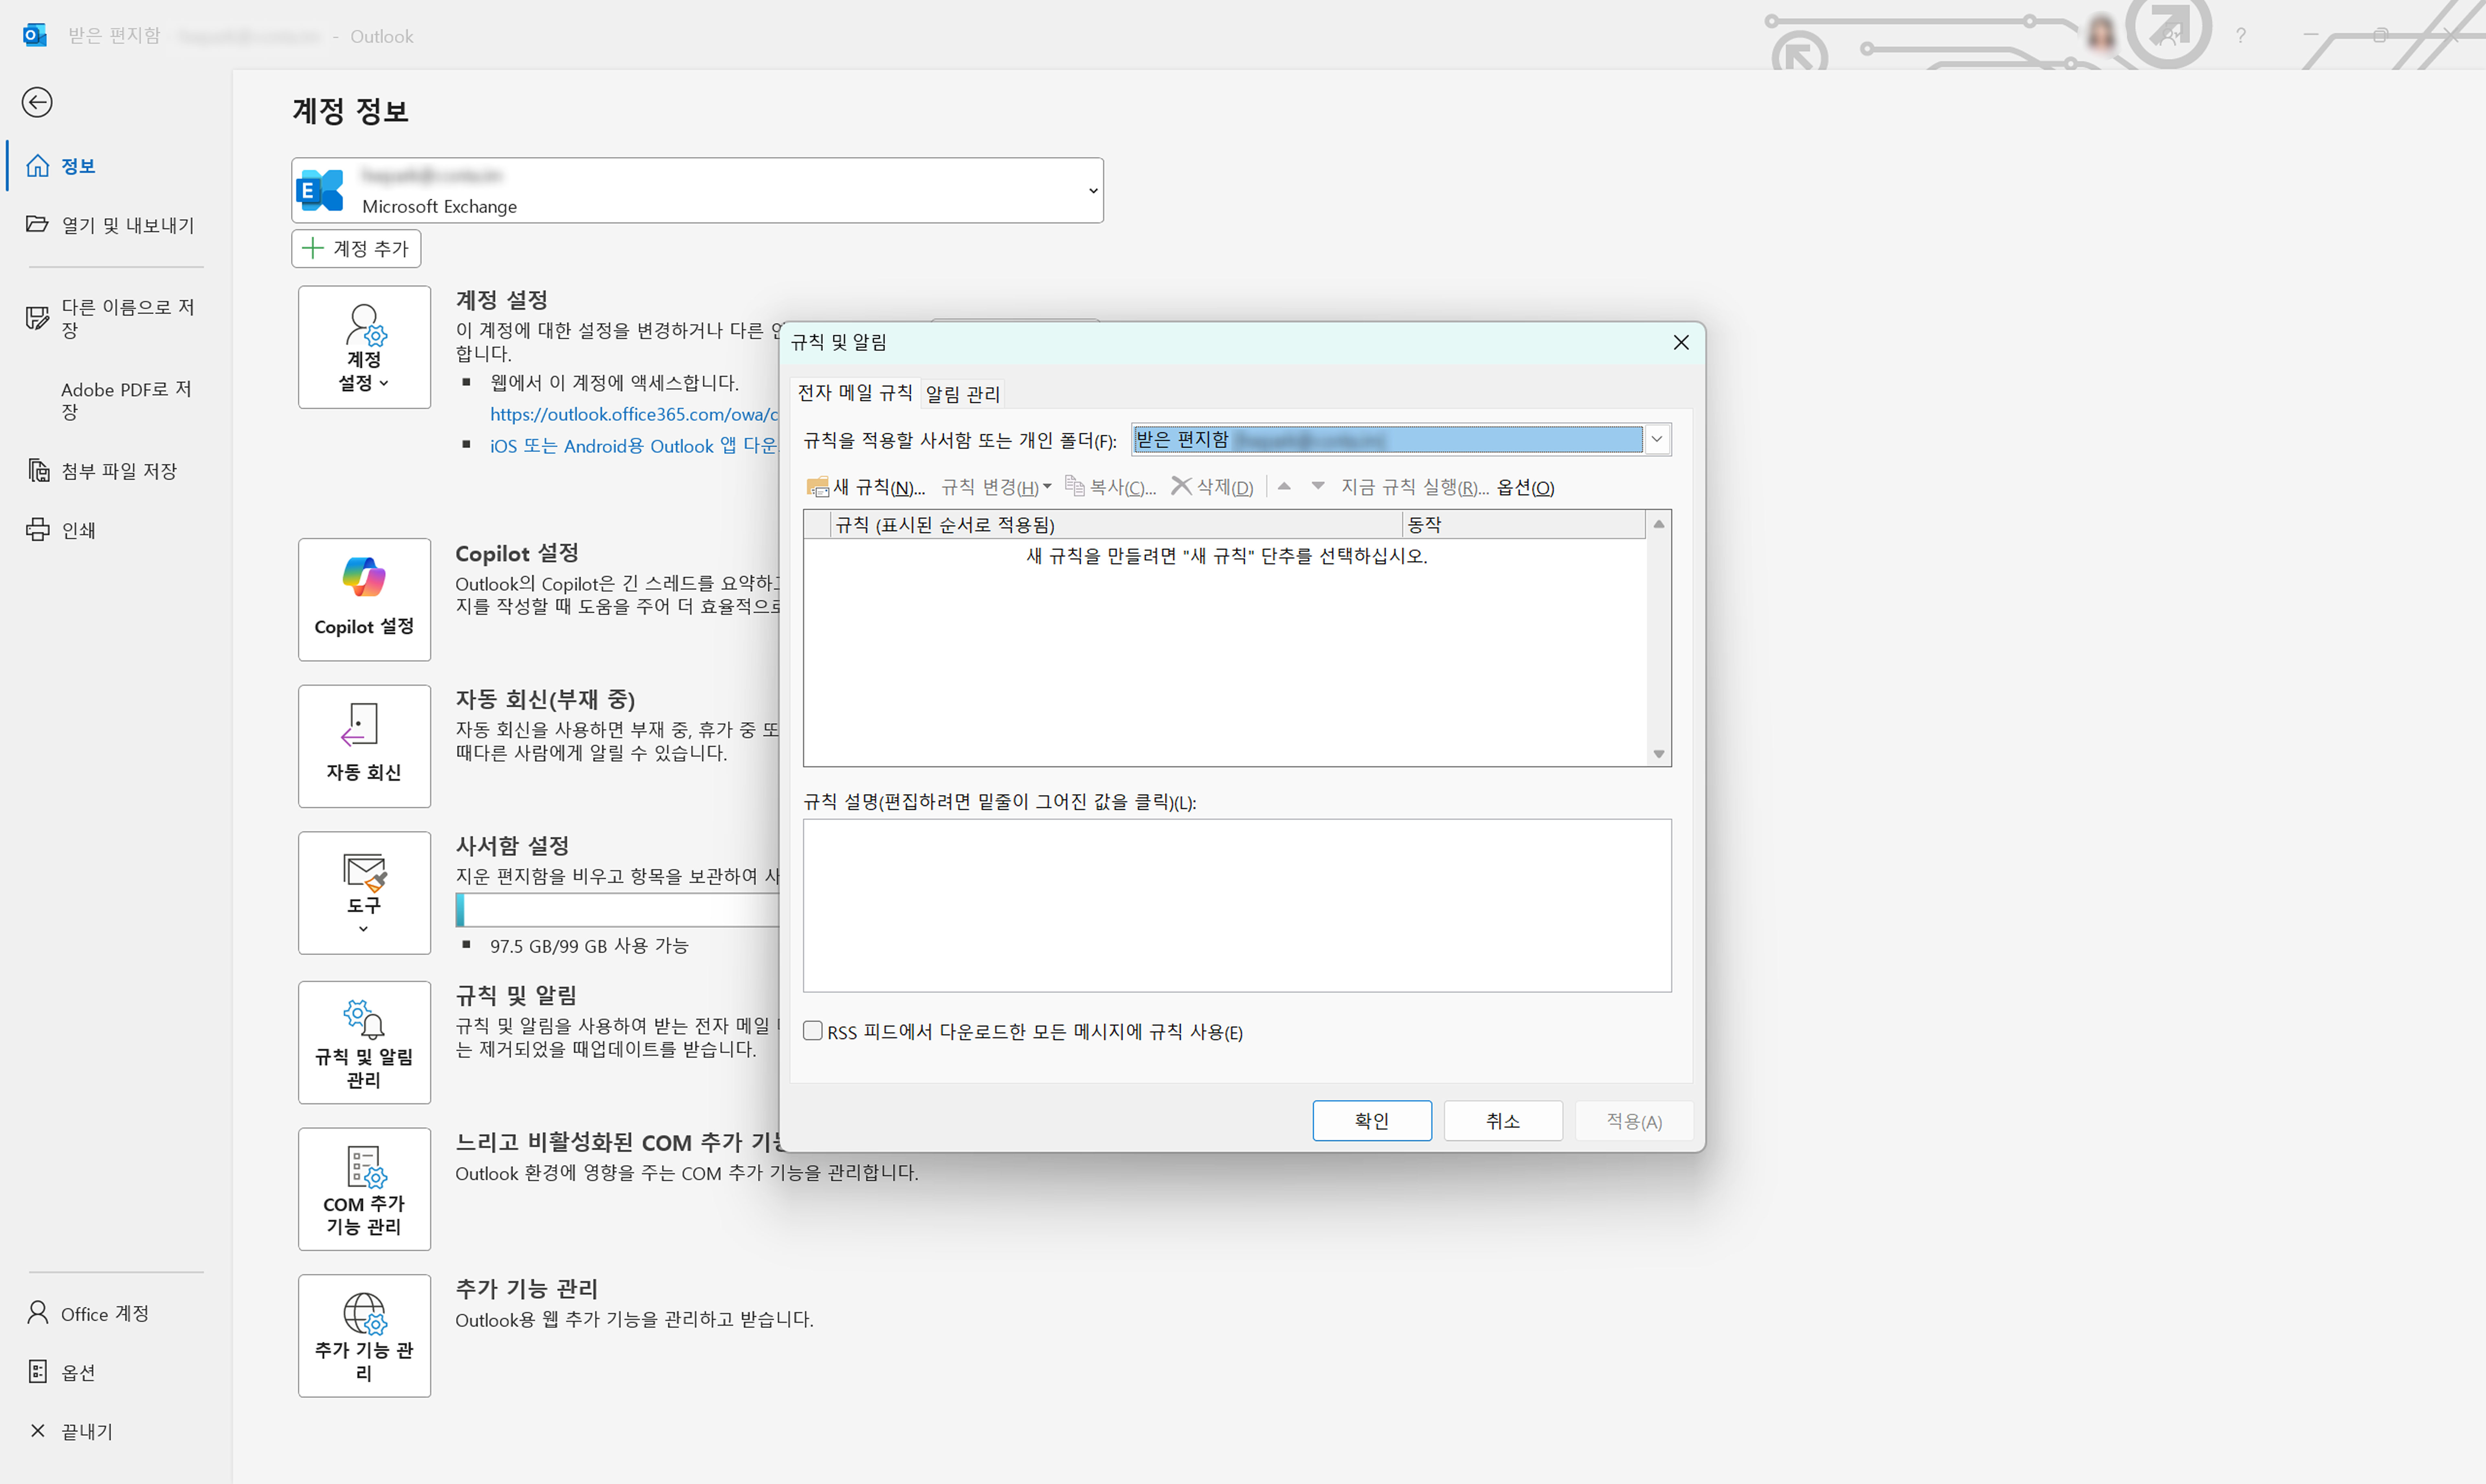
Task: Click the 동작 column header
Action: pyautogui.click(x=1523, y=525)
